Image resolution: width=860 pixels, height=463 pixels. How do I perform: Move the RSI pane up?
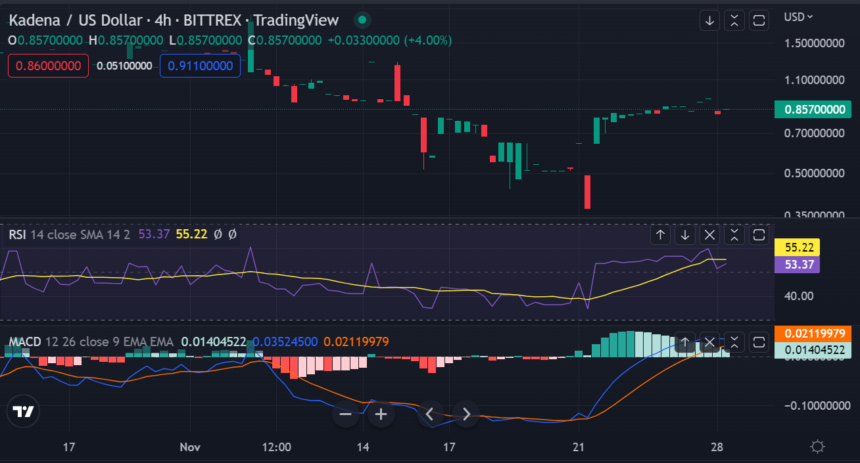click(x=661, y=234)
